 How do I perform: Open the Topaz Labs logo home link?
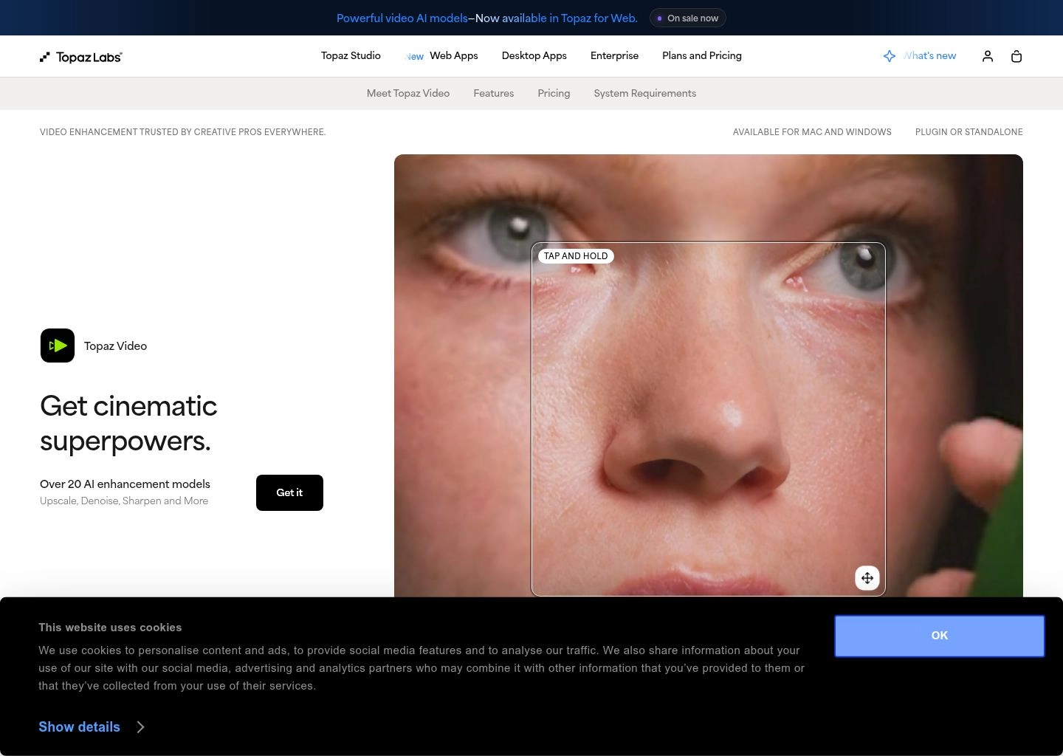[x=81, y=57]
